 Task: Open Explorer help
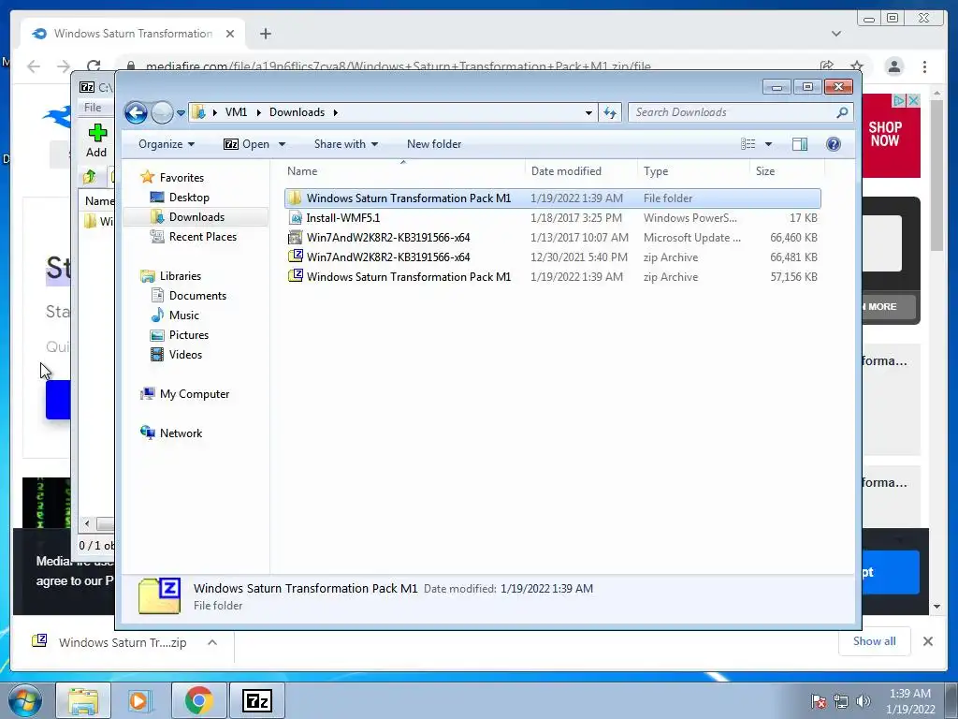pyautogui.click(x=834, y=144)
